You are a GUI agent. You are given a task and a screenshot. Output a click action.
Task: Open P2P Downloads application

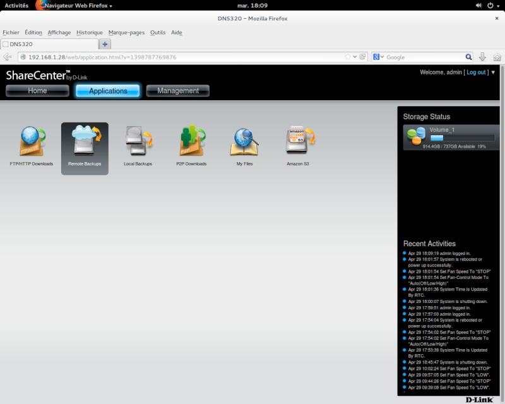(x=191, y=146)
